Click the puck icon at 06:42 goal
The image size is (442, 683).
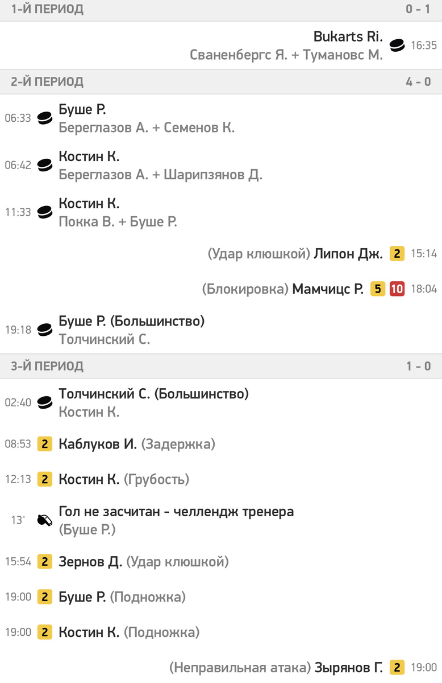pos(45,165)
